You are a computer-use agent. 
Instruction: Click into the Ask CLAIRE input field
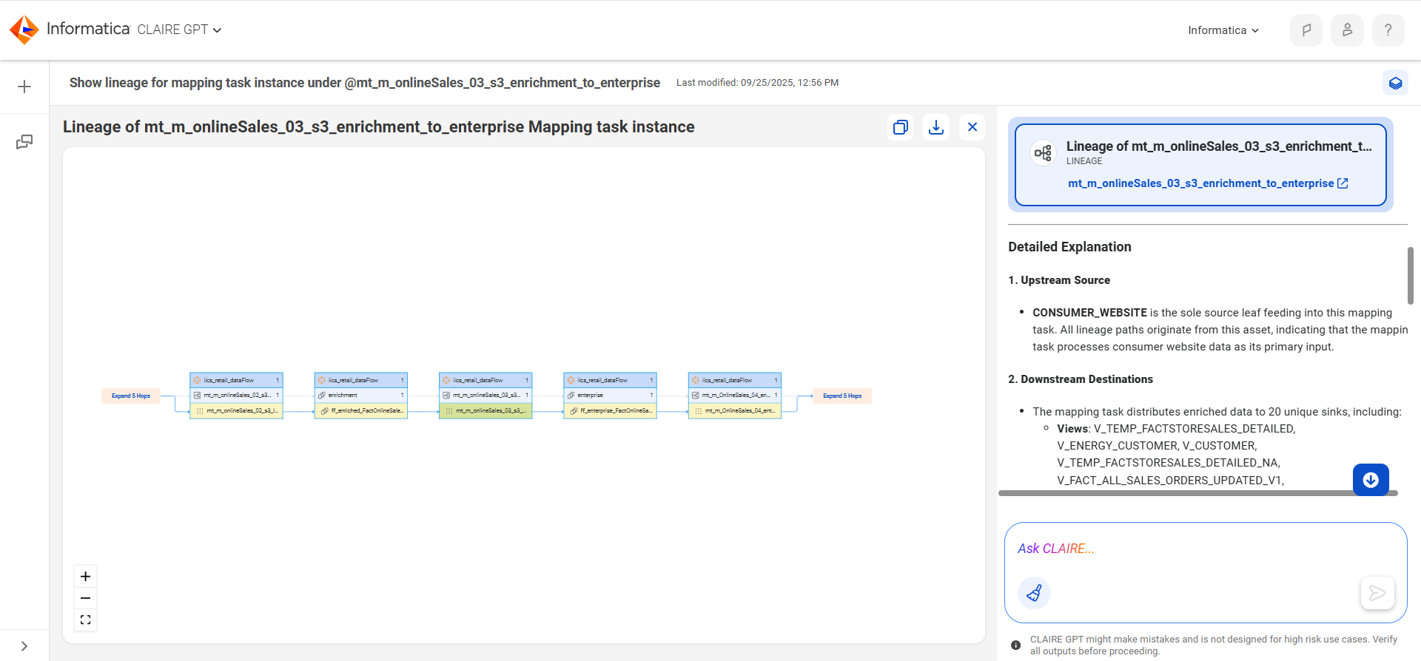[1205, 549]
